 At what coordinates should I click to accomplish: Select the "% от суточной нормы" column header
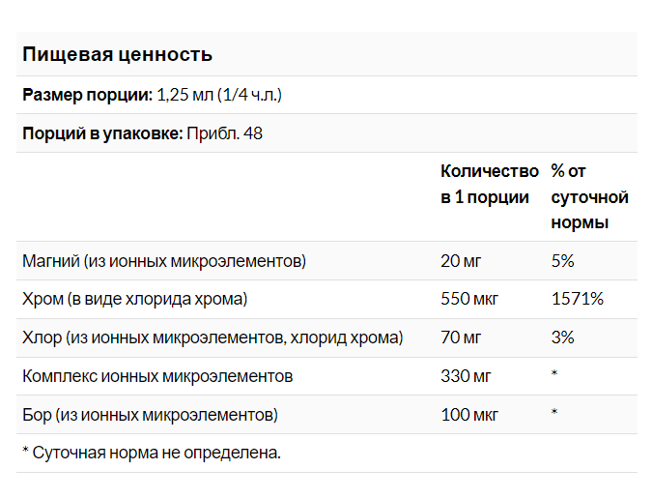[x=589, y=196]
